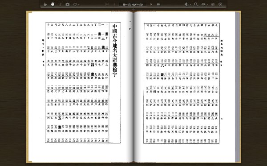Activate the open hand pan tool
The width and height of the screenshot is (267, 166).
[53, 4]
